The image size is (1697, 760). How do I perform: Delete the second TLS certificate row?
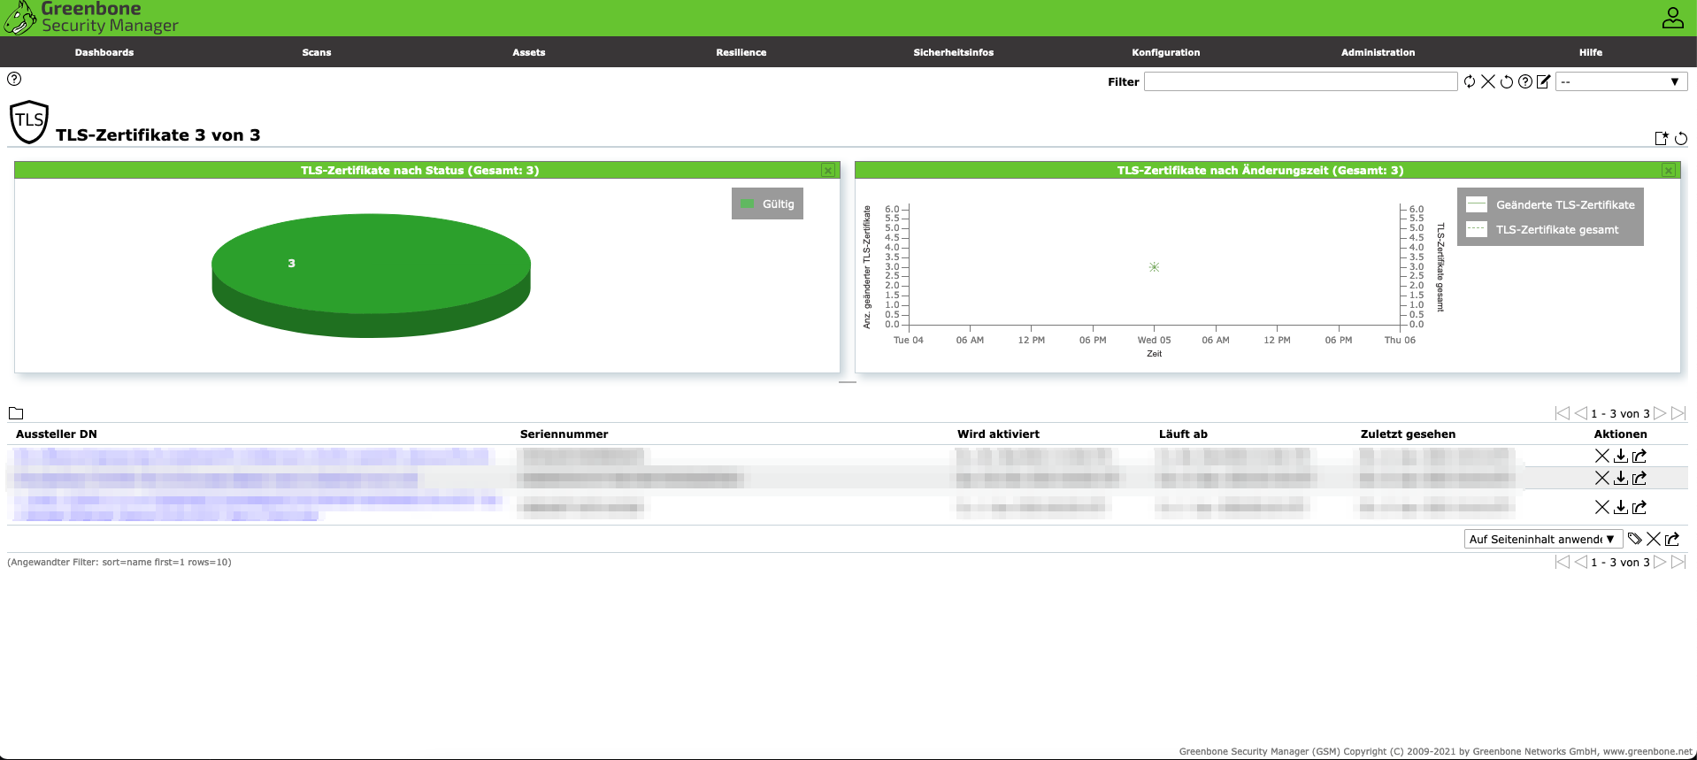1602,478
